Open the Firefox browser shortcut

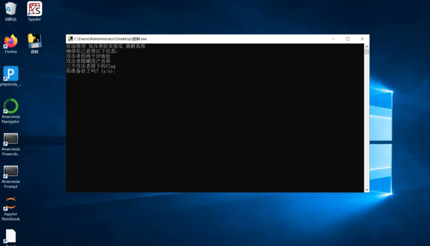click(11, 42)
